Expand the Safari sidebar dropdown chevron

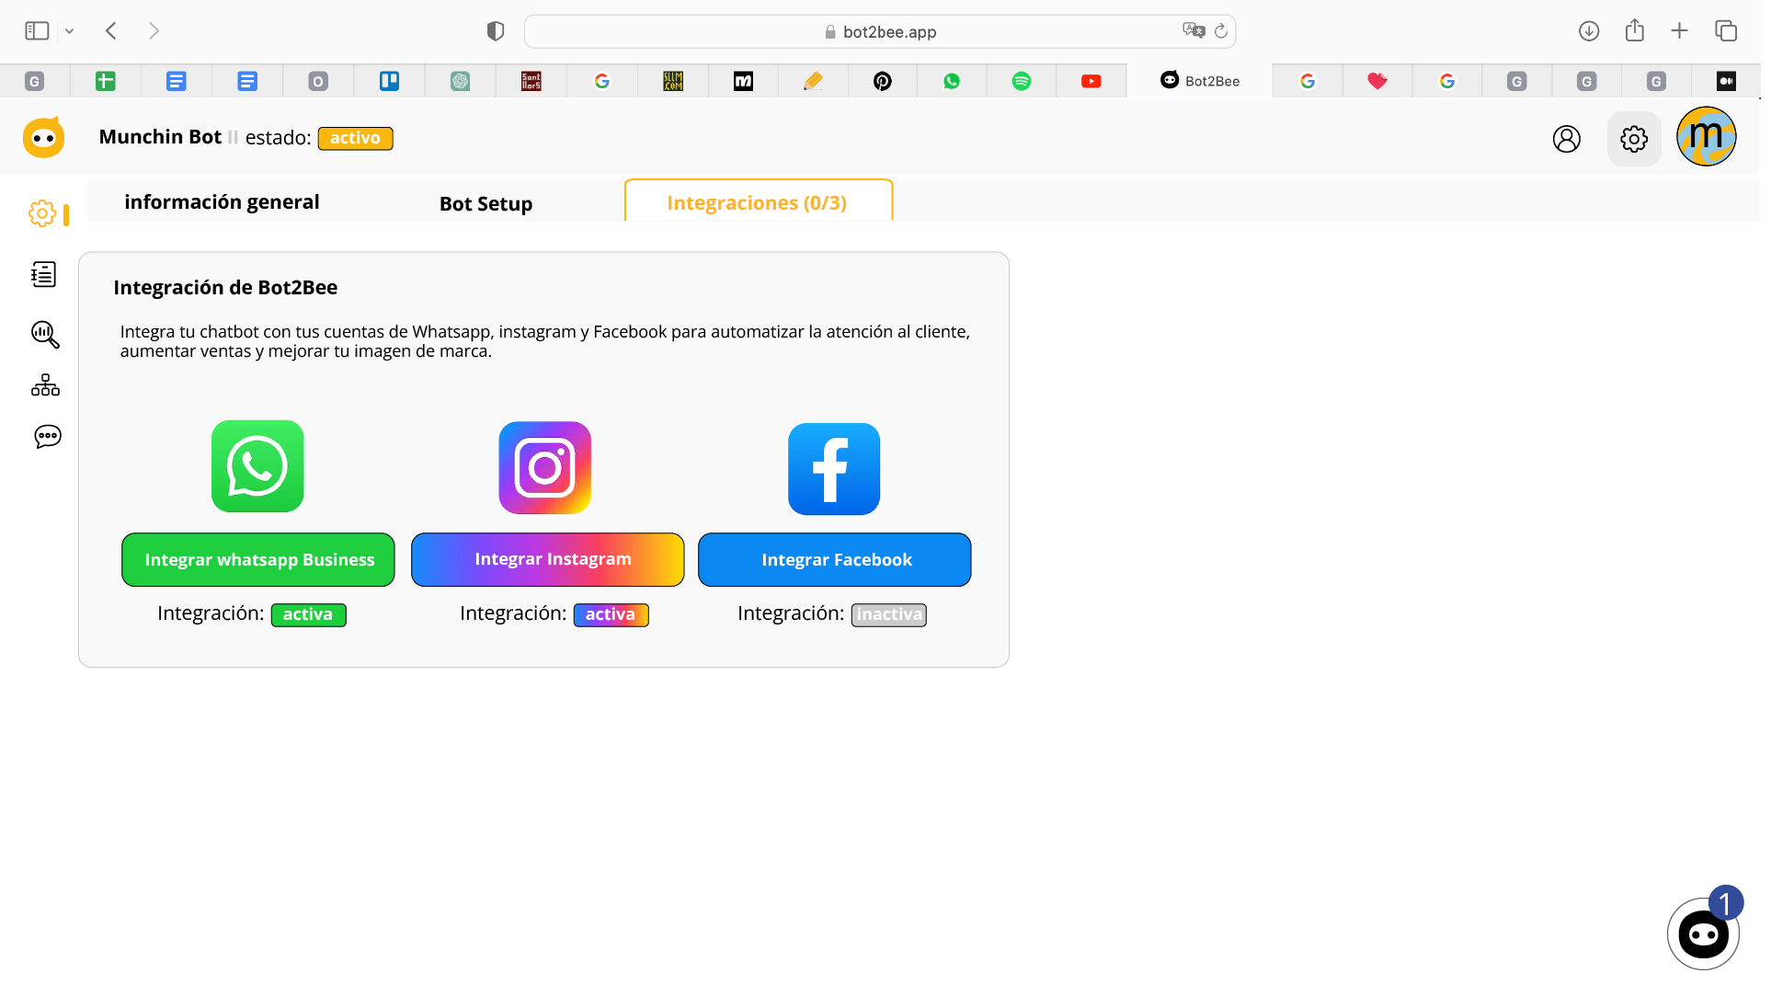tap(69, 31)
